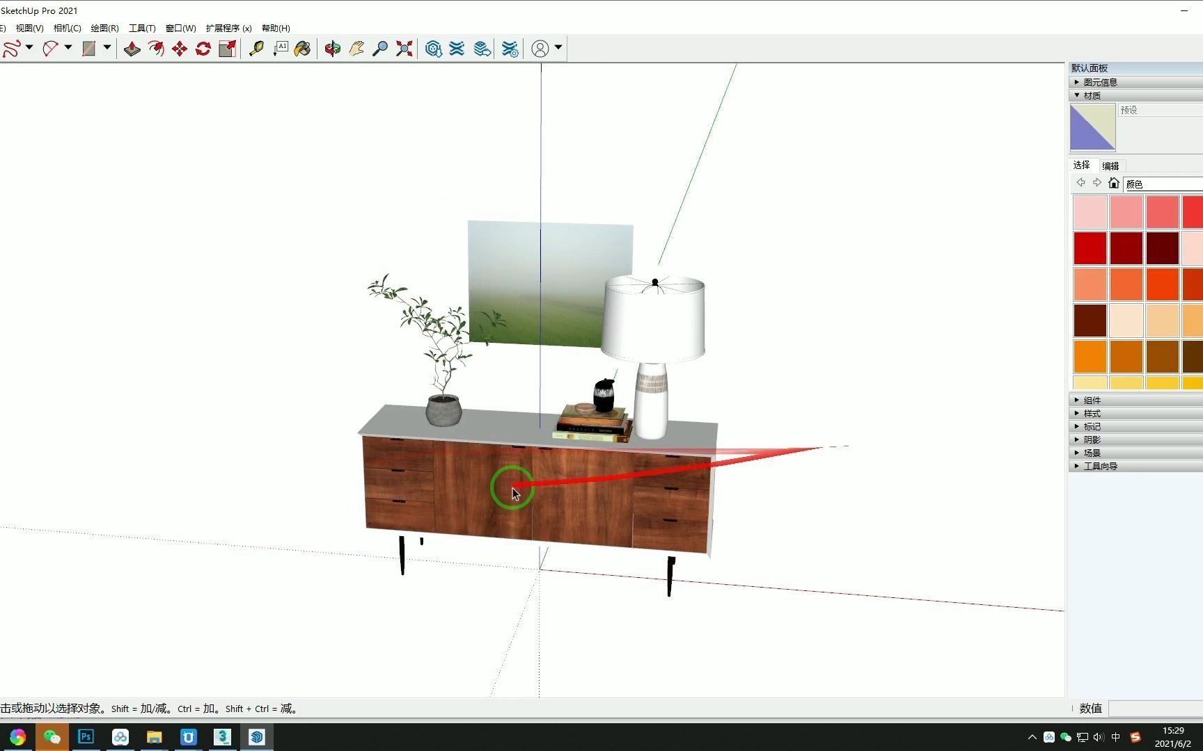
Task: Pick the bright red color swatch
Action: pyautogui.click(x=1090, y=248)
